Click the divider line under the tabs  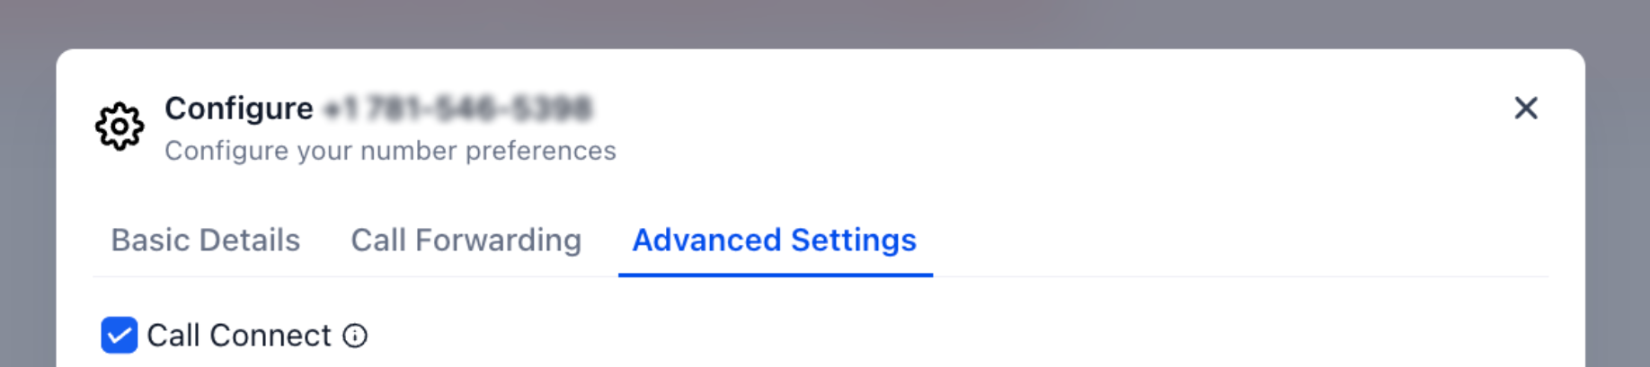click(1240, 276)
